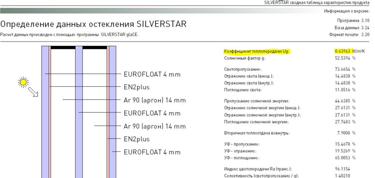Select the value 52.5394 %
The image size is (375, 178).
pyautogui.click(x=345, y=58)
